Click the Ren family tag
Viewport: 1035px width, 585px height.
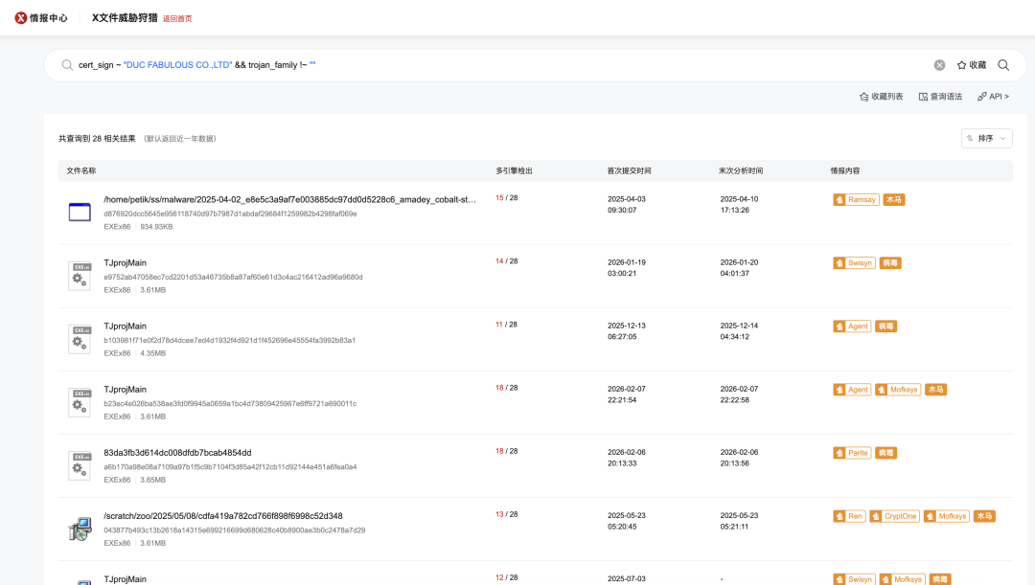tap(849, 516)
